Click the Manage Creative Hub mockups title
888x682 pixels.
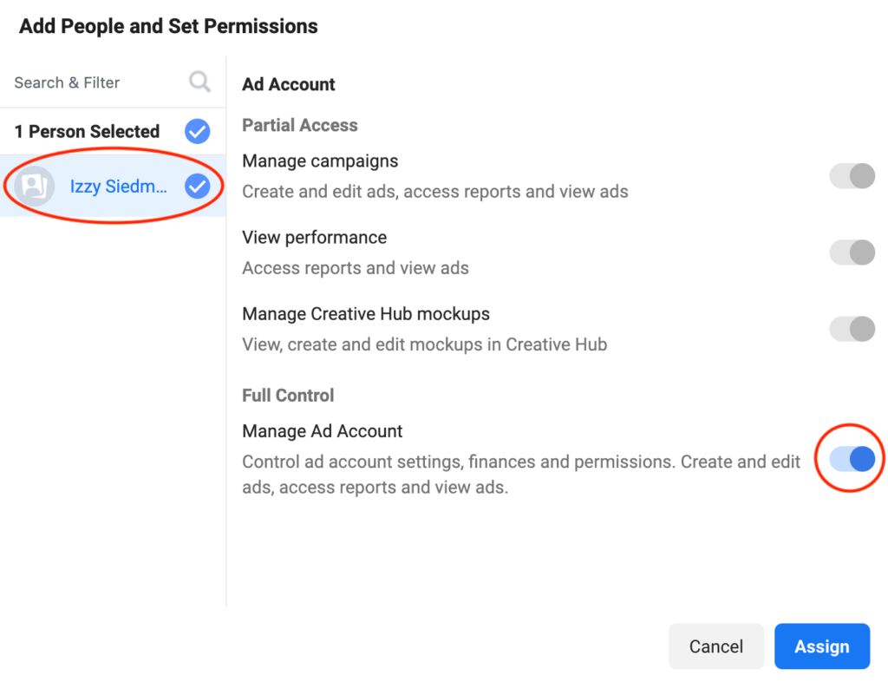pyautogui.click(x=366, y=314)
